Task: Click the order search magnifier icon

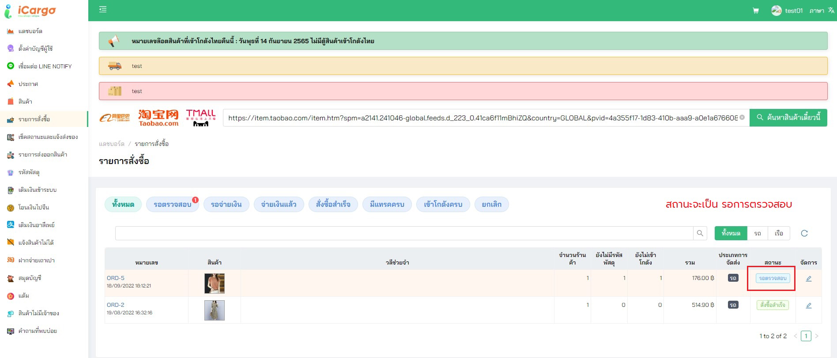Action: 700,233
